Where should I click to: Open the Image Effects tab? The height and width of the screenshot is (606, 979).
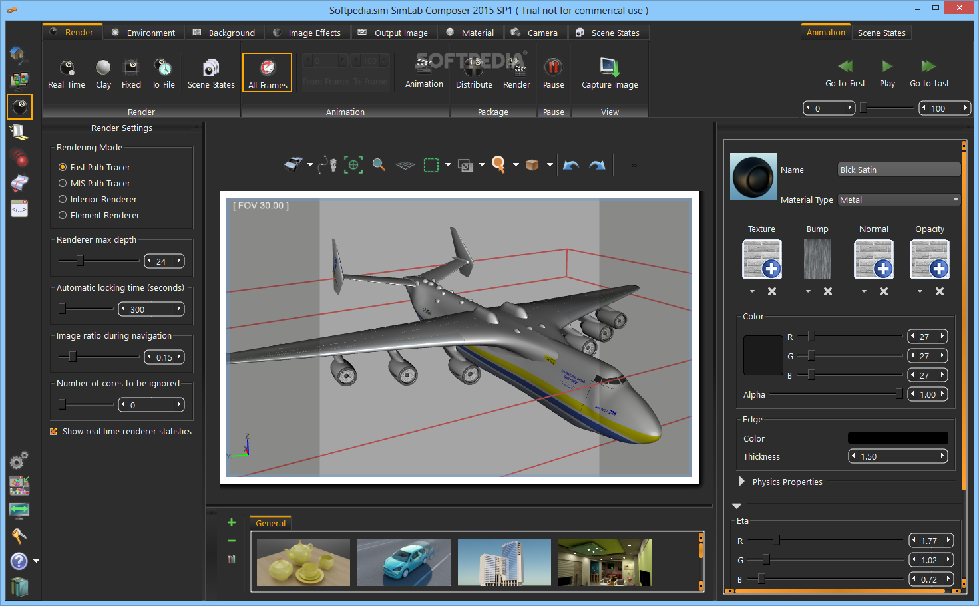pos(307,33)
